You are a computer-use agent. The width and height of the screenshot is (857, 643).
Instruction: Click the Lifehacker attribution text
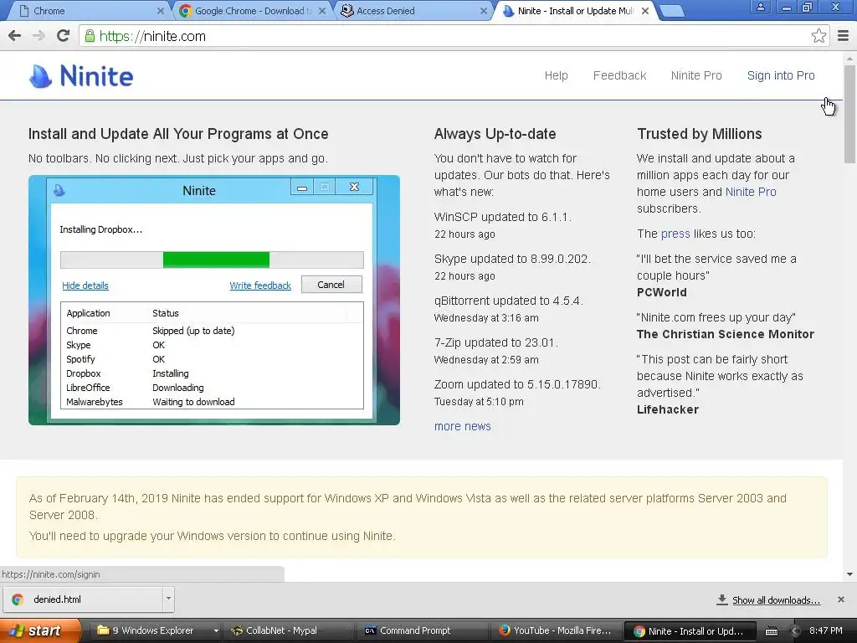[x=667, y=409]
